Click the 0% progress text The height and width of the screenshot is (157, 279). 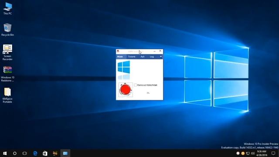click(148, 93)
